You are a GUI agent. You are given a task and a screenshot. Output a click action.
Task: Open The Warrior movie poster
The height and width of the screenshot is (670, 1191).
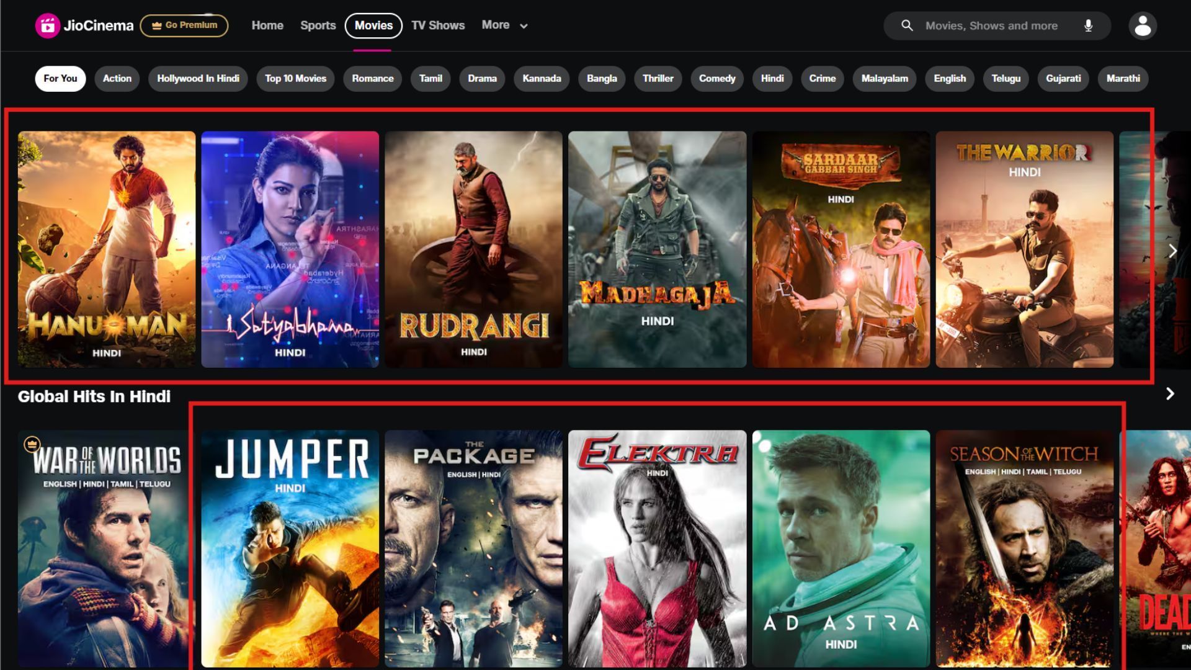tap(1024, 249)
